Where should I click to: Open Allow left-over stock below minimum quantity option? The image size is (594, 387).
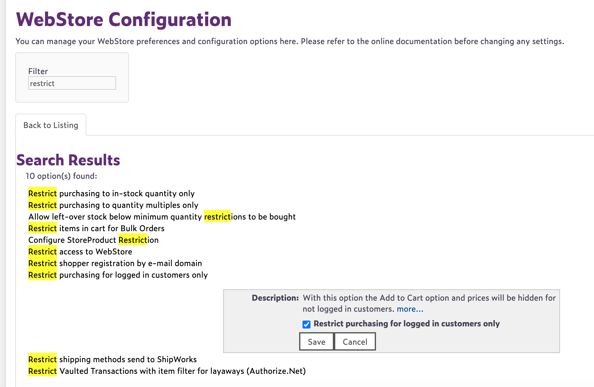coord(162,217)
